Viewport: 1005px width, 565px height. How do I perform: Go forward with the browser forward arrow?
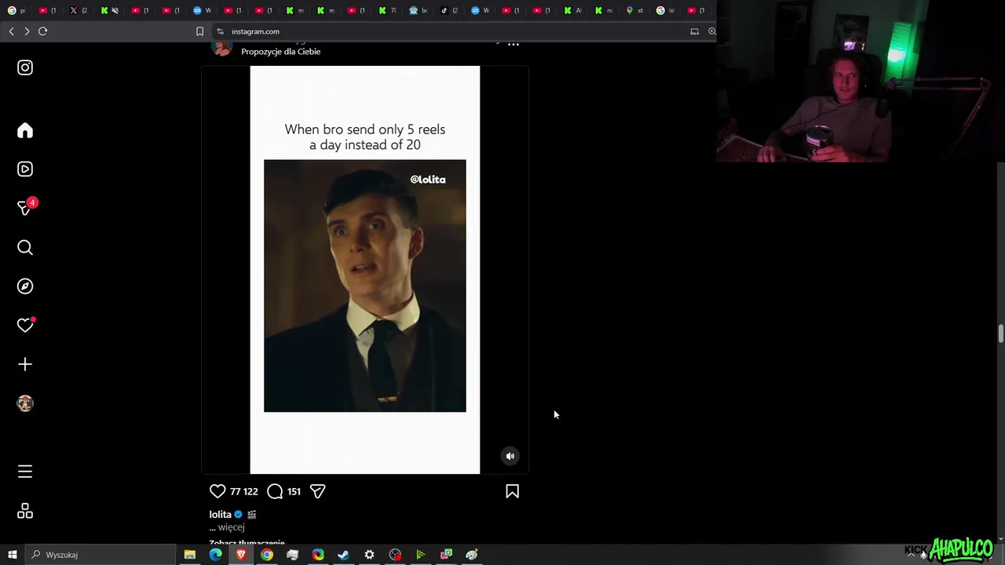27,31
